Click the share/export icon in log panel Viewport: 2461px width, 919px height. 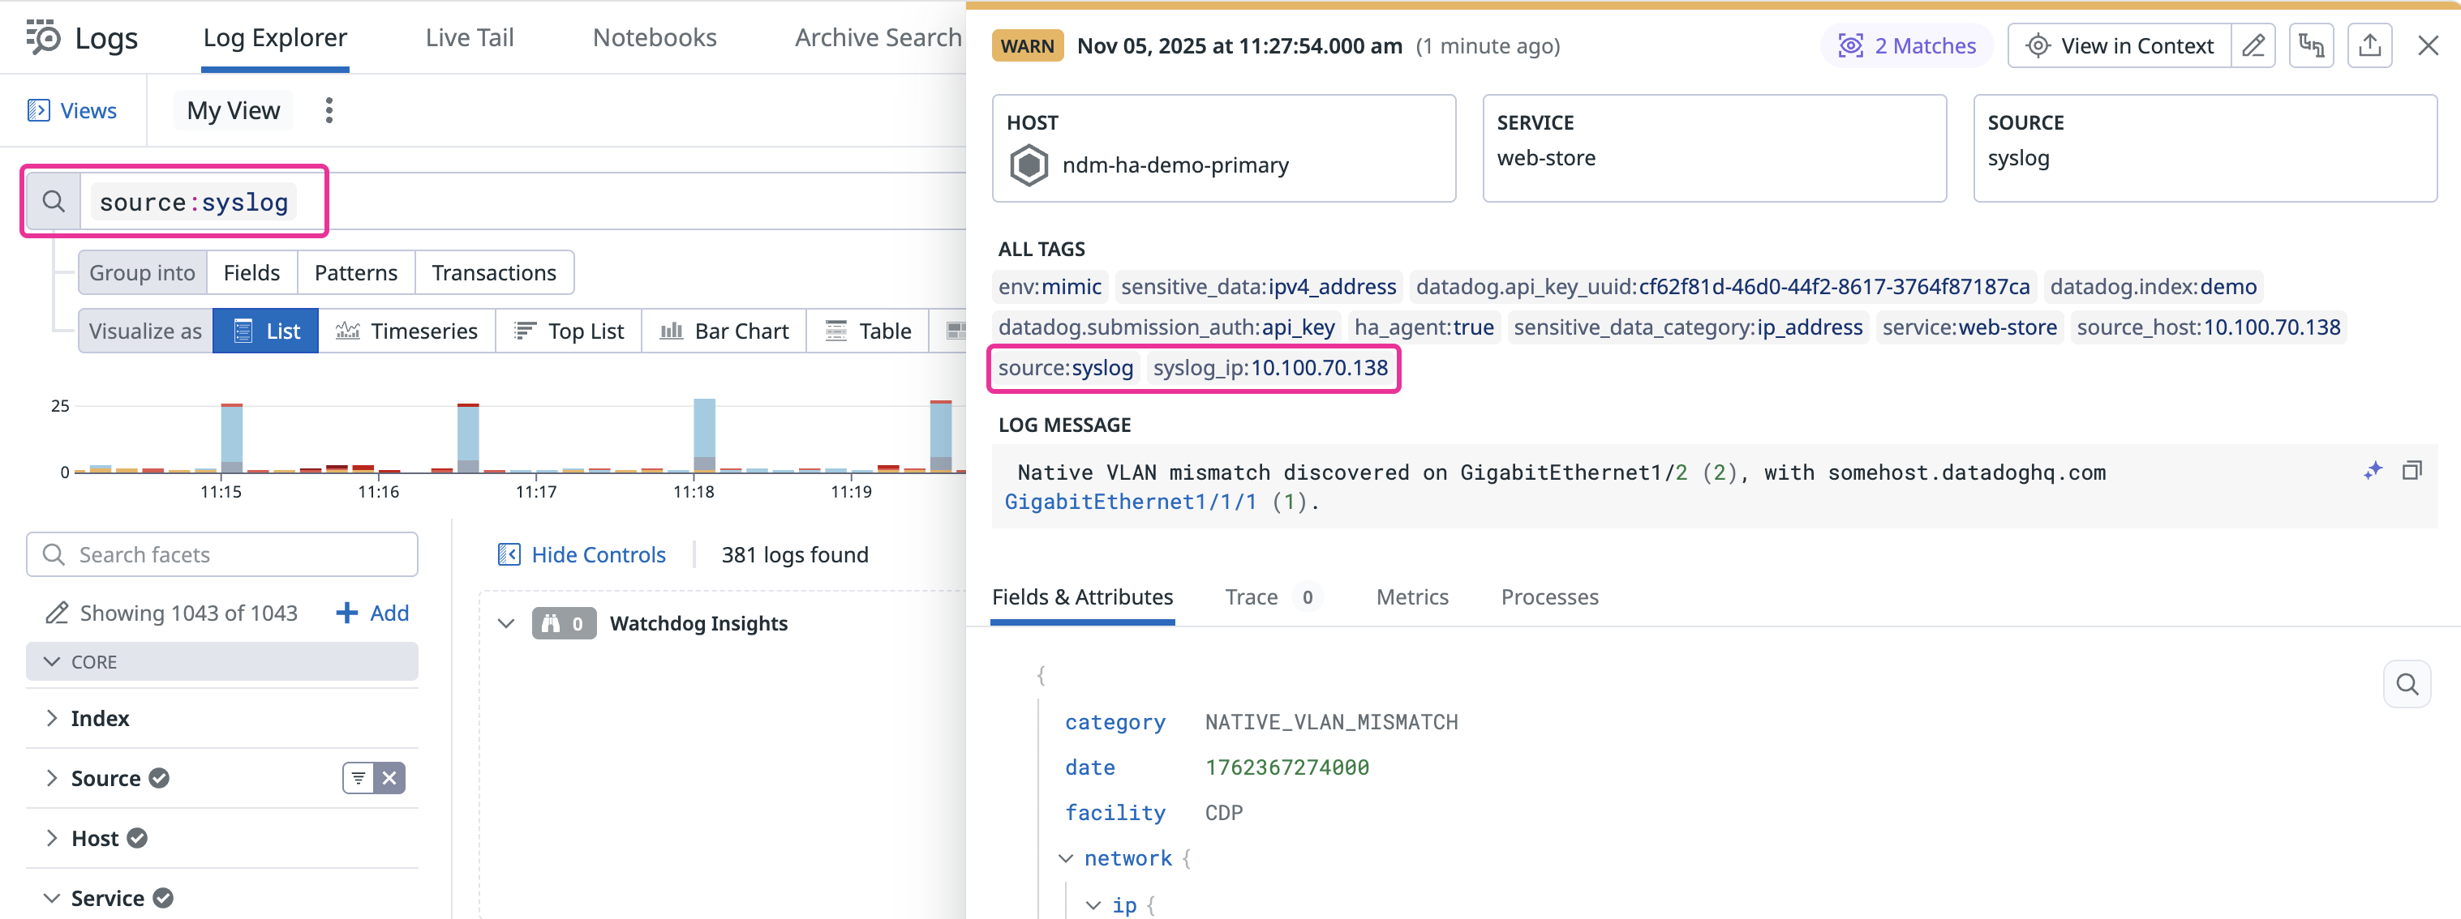(2369, 46)
